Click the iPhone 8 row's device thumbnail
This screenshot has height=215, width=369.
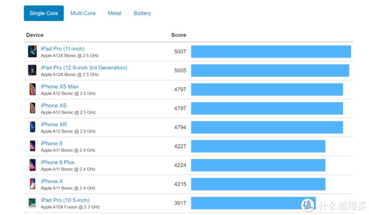click(33, 146)
